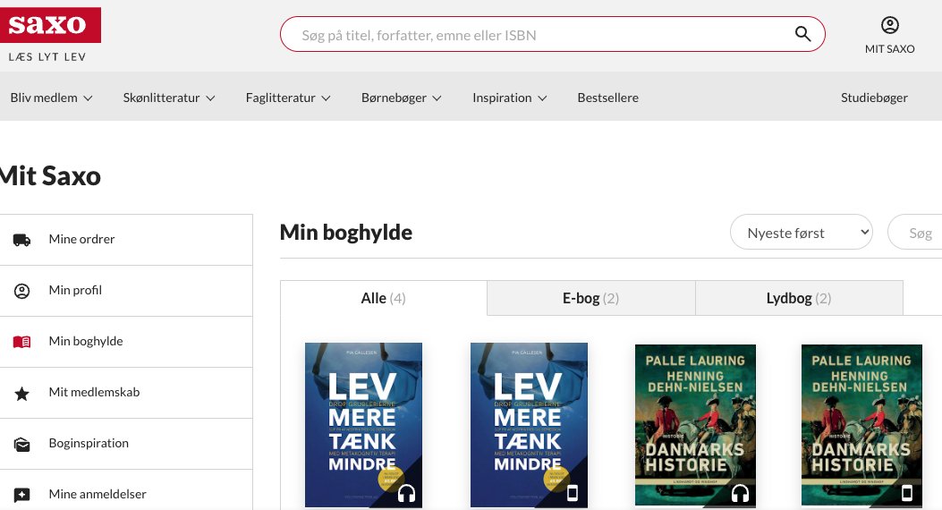Open Min profil in sidebar
The image size is (942, 510).
click(x=126, y=291)
